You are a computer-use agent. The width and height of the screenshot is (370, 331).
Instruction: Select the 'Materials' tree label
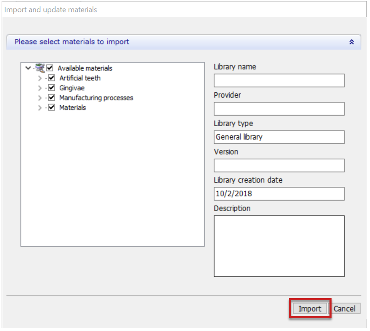[x=73, y=108]
